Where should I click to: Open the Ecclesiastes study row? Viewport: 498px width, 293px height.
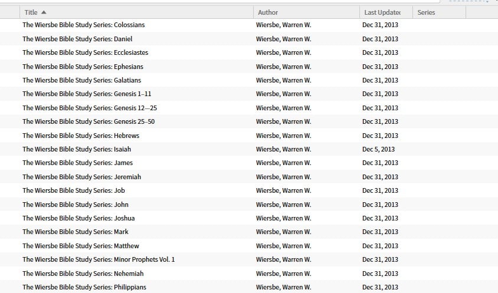249,52
